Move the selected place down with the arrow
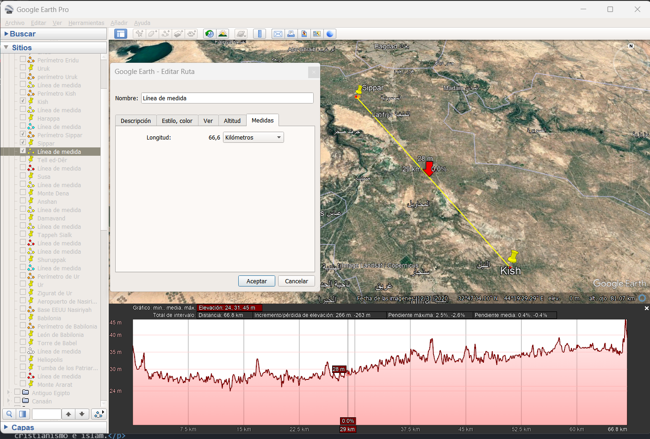 click(x=82, y=414)
